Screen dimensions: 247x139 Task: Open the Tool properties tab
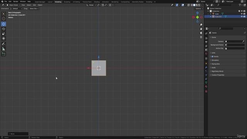(x=206, y=34)
